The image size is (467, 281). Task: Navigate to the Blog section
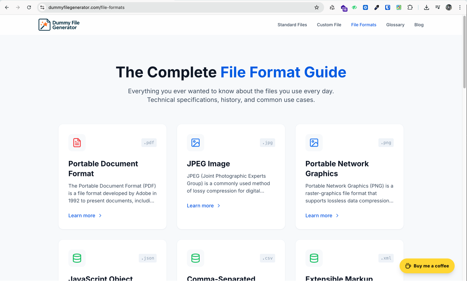click(419, 25)
